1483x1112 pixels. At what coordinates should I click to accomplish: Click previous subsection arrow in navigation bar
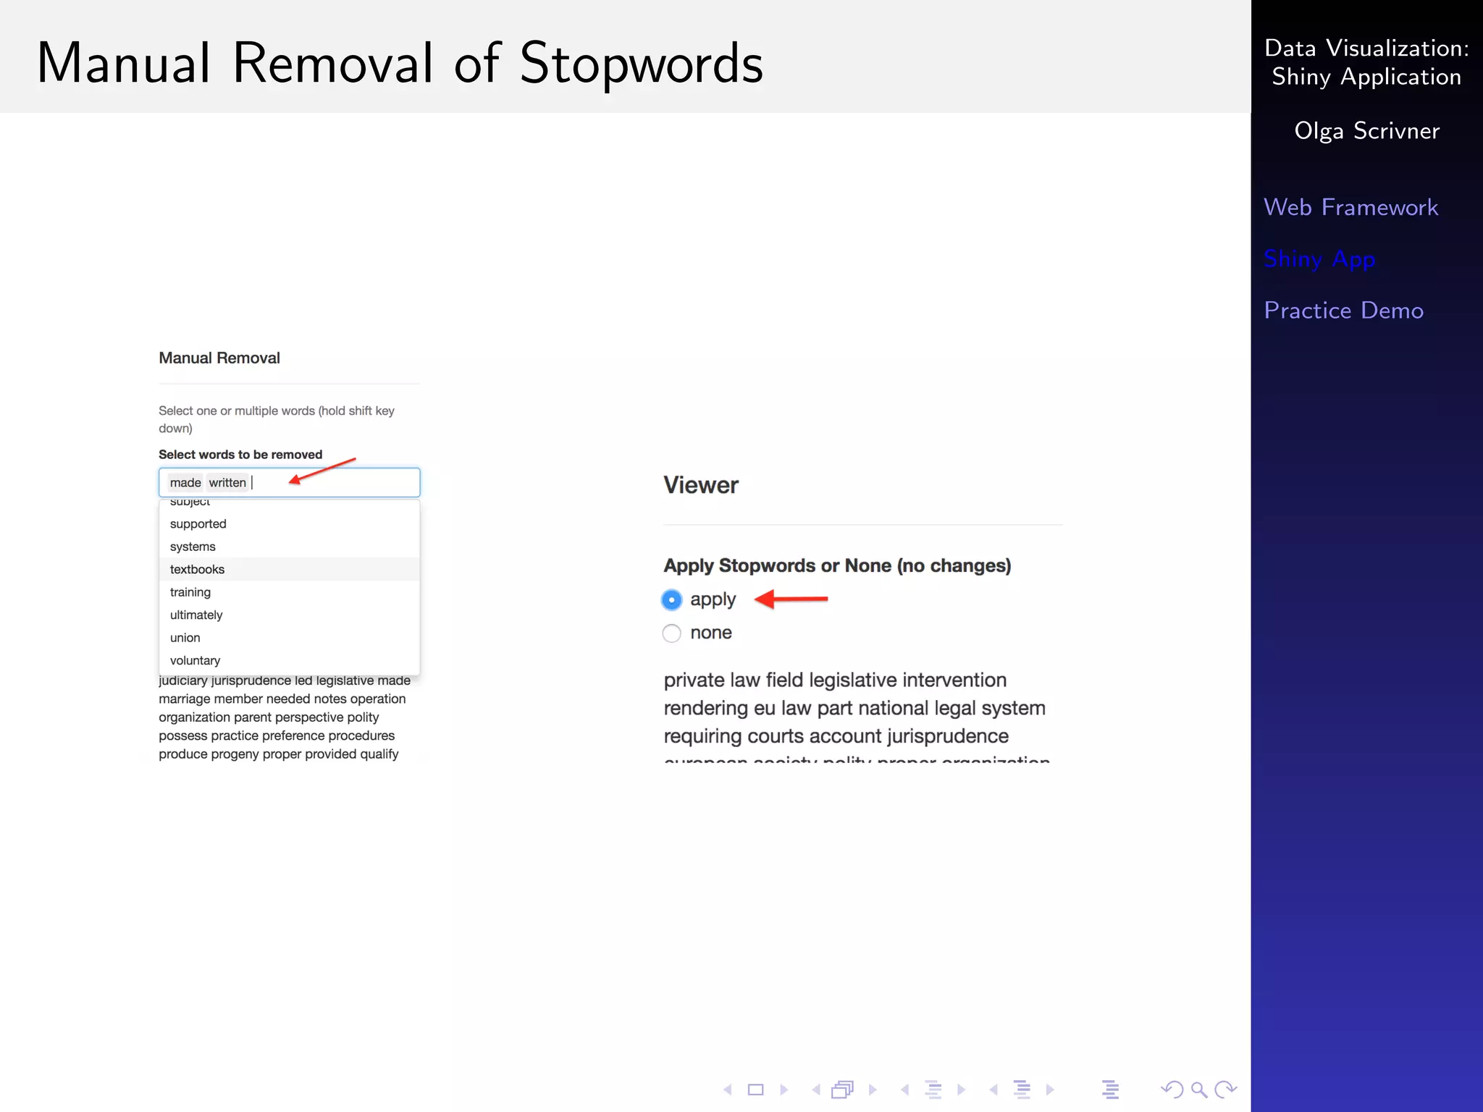(x=904, y=1090)
